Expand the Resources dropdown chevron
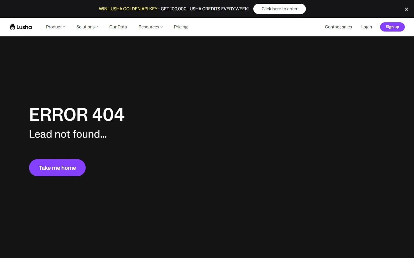Image resolution: width=414 pixels, height=258 pixels. click(x=162, y=27)
